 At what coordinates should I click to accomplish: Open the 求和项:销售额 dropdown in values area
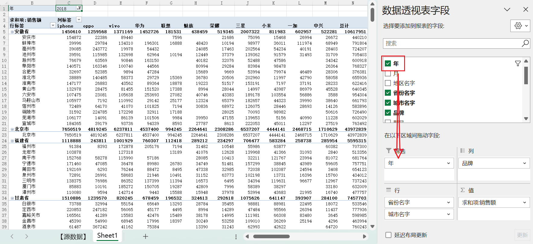coord(525,203)
